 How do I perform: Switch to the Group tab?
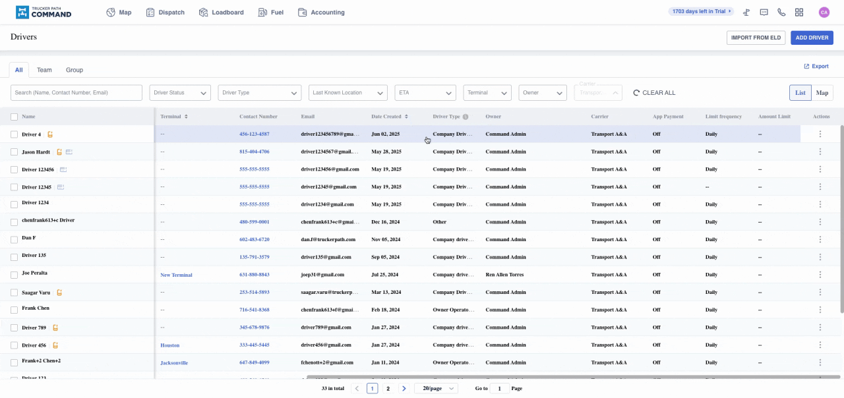point(75,70)
